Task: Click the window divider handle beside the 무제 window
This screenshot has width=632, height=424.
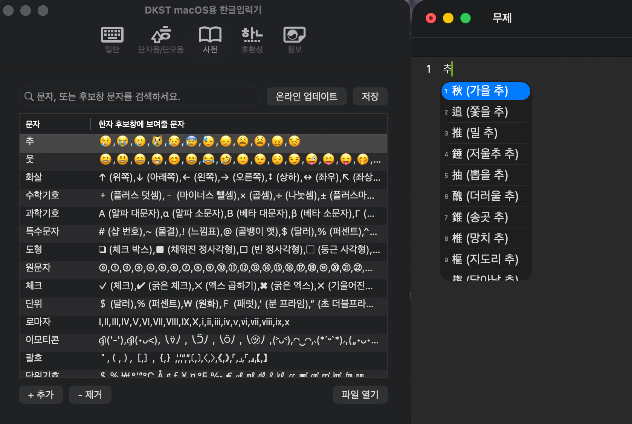Action: [411, 296]
